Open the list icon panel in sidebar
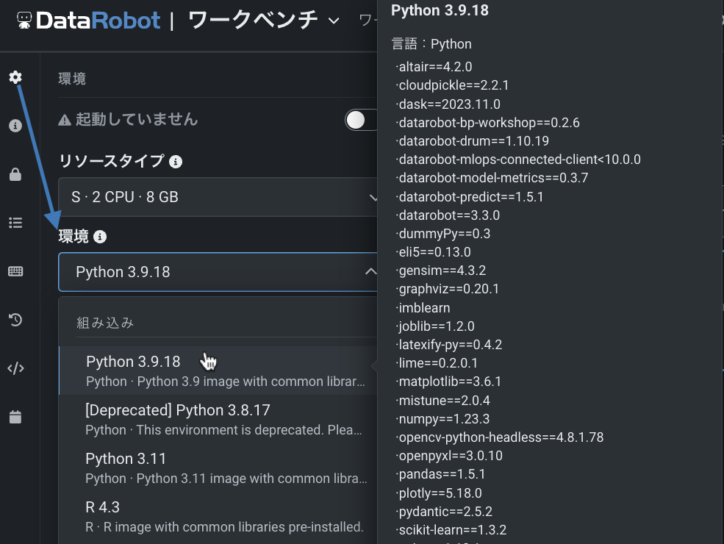 (15, 223)
